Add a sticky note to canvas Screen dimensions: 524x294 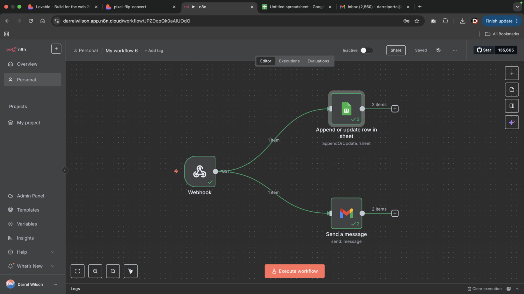512,90
